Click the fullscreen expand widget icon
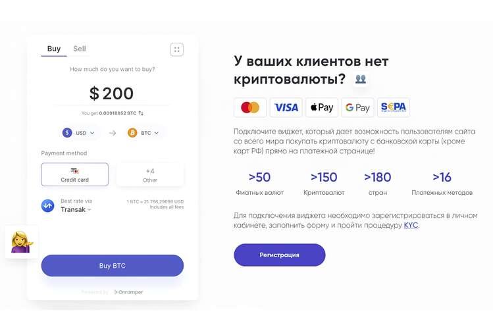 (176, 49)
